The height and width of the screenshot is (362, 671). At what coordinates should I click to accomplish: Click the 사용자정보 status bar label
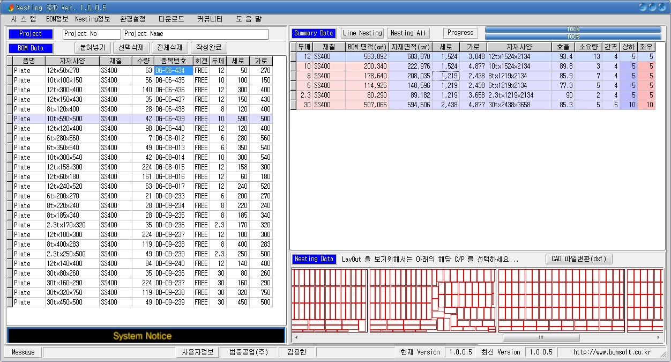pyautogui.click(x=198, y=352)
